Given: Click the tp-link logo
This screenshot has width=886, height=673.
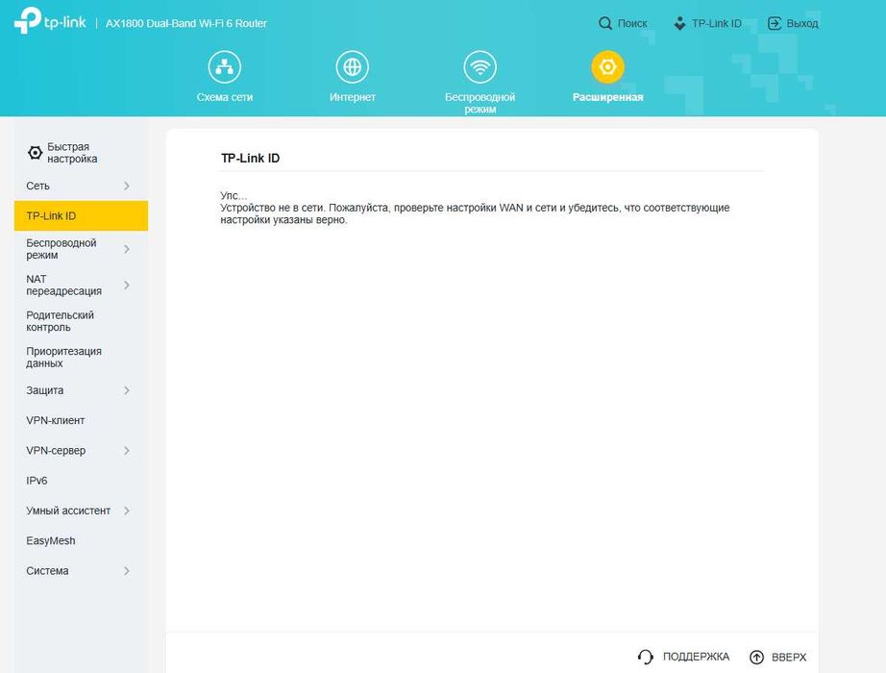Looking at the screenshot, I should tap(50, 21).
